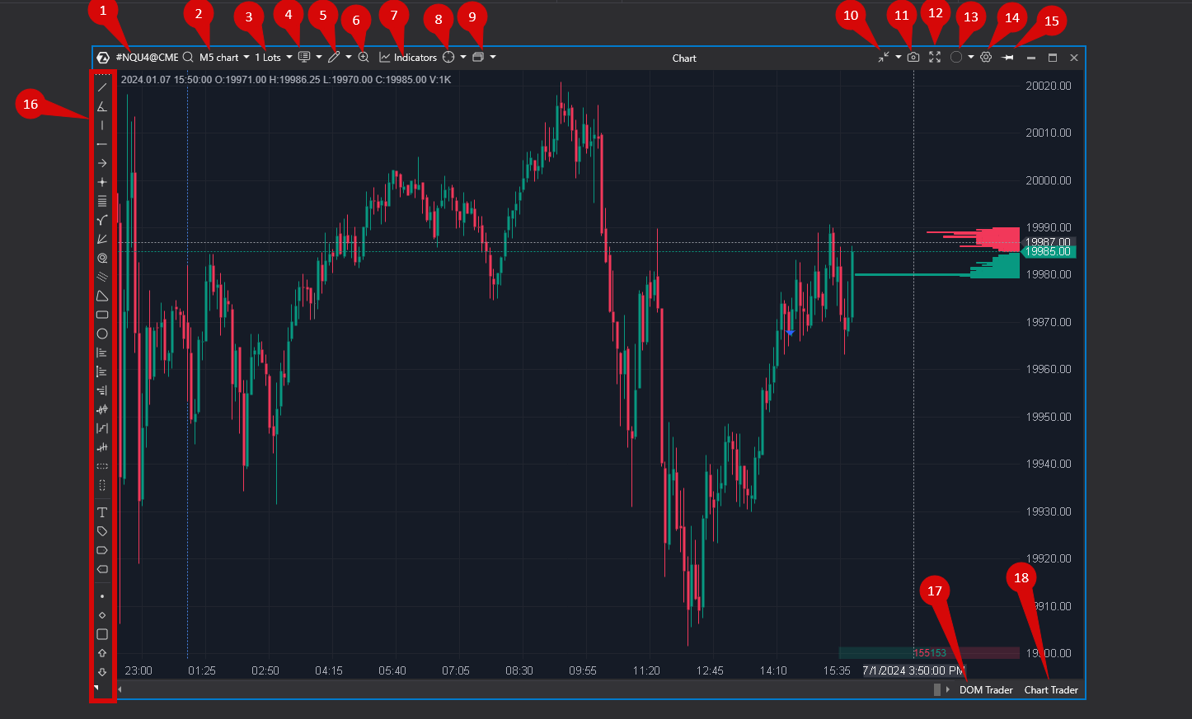
Task: Open the camera snapshot tool
Action: pyautogui.click(x=913, y=57)
